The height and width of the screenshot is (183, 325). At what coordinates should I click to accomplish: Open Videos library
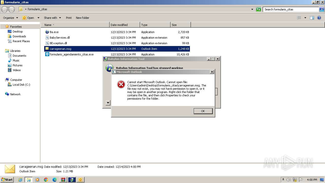coord(17,70)
